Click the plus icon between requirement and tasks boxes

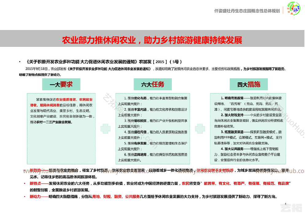coord(105,129)
